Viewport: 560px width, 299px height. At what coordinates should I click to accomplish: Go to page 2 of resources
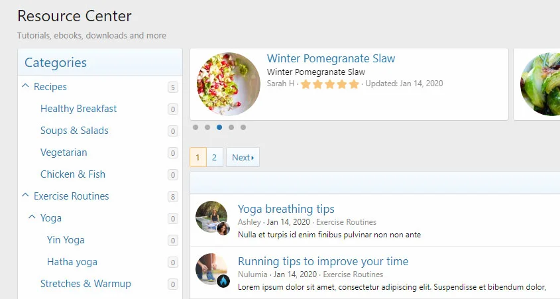[214, 158]
